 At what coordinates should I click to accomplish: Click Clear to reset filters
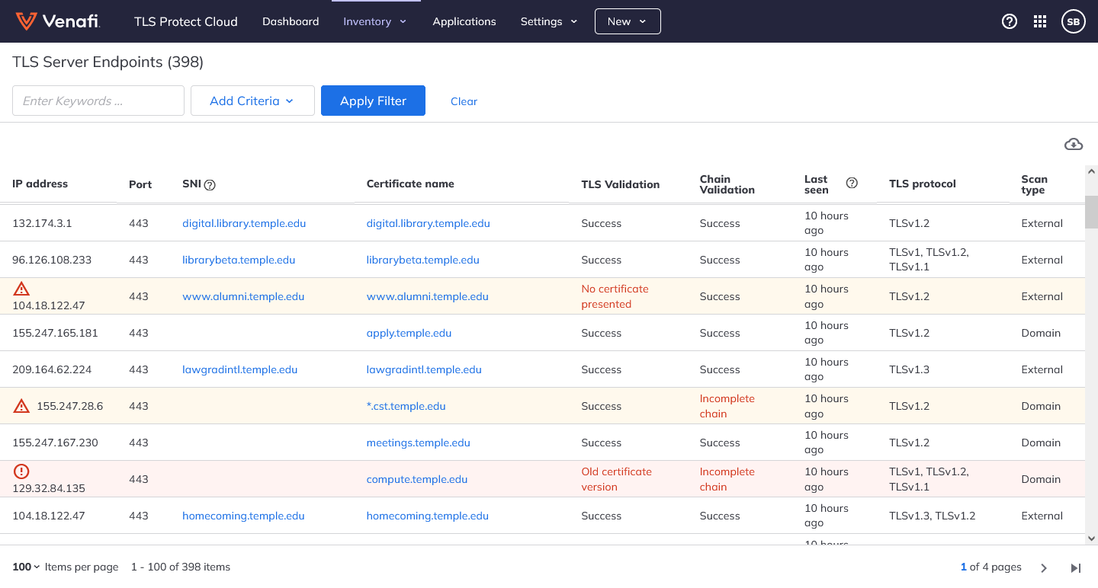pos(464,101)
